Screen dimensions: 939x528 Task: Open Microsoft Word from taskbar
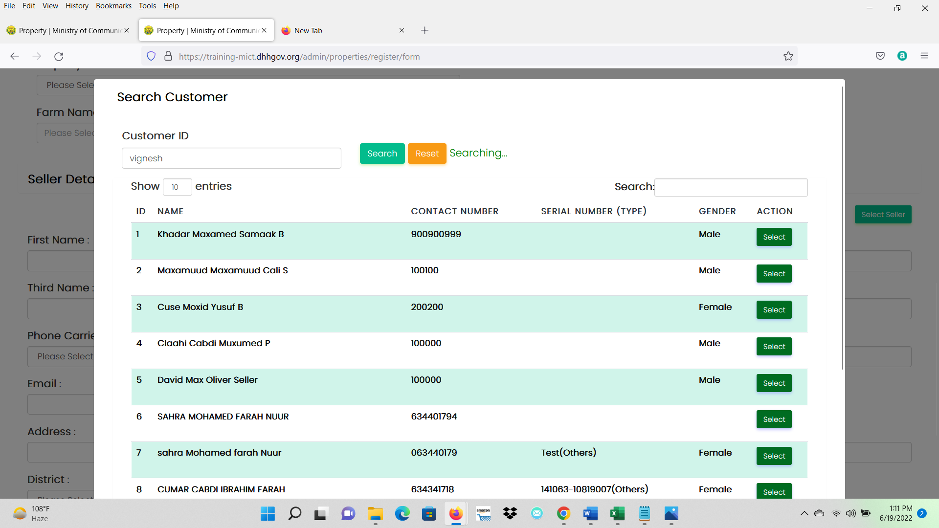tap(590, 513)
